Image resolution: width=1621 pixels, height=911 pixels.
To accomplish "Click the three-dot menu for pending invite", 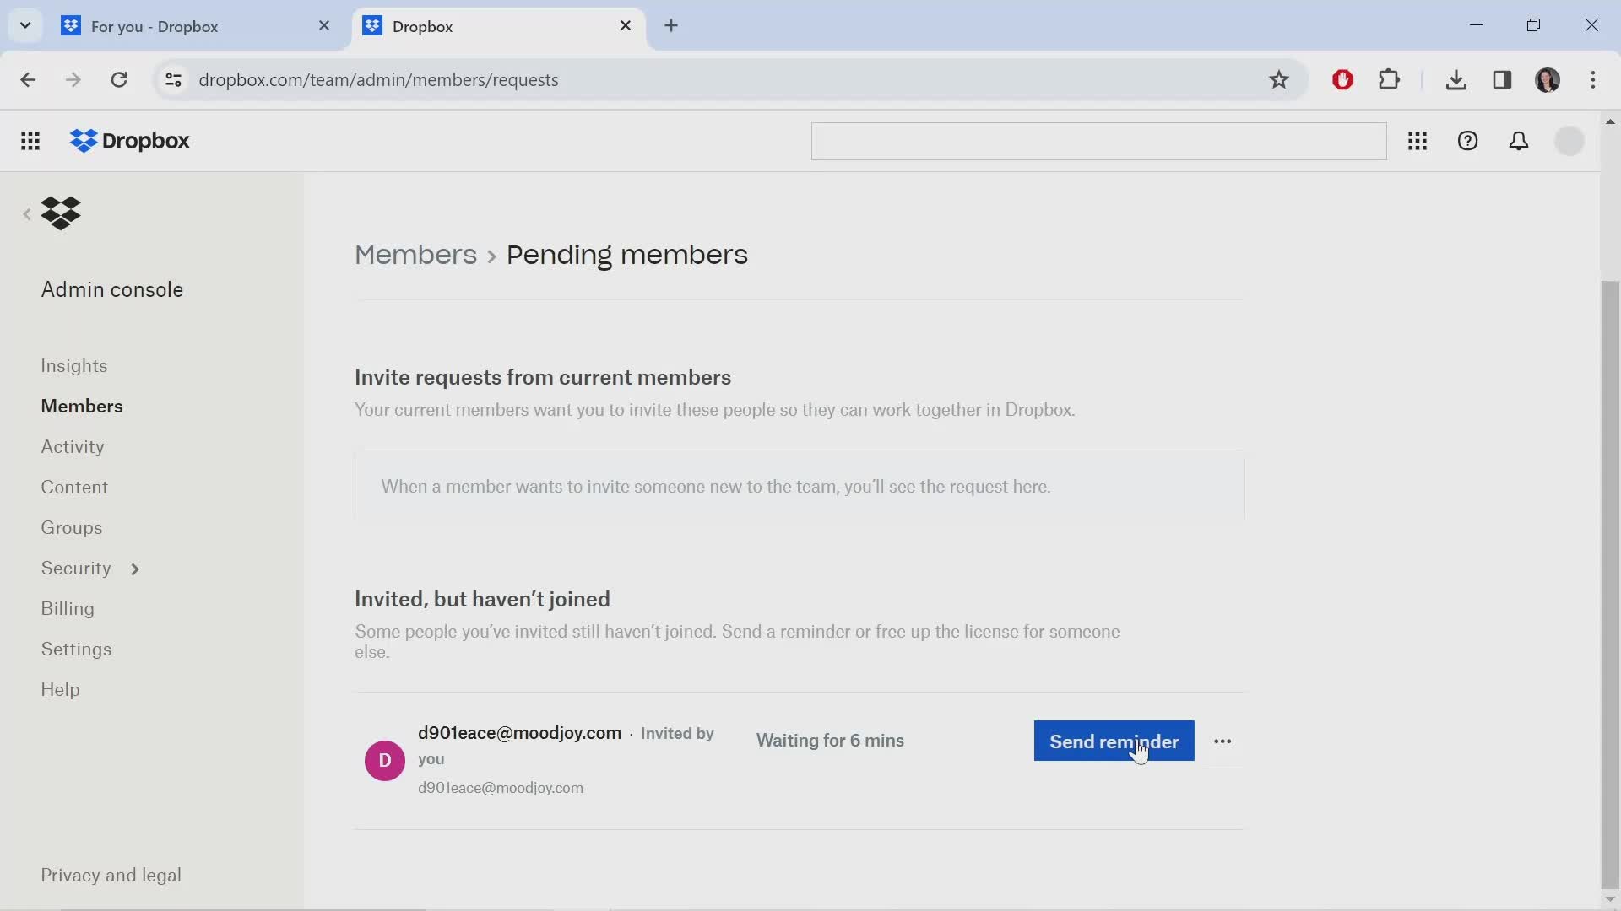I will 1223,741.
